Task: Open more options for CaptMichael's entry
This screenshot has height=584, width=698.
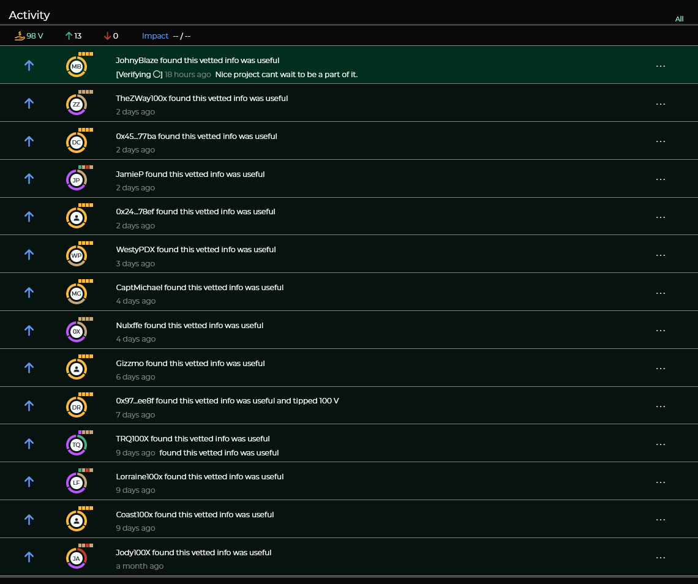Action: pyautogui.click(x=661, y=293)
